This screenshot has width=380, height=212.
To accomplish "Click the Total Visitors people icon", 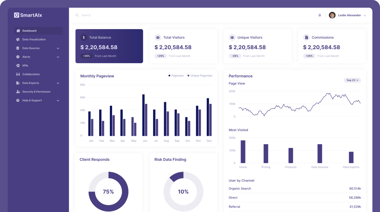I will 158,37.
